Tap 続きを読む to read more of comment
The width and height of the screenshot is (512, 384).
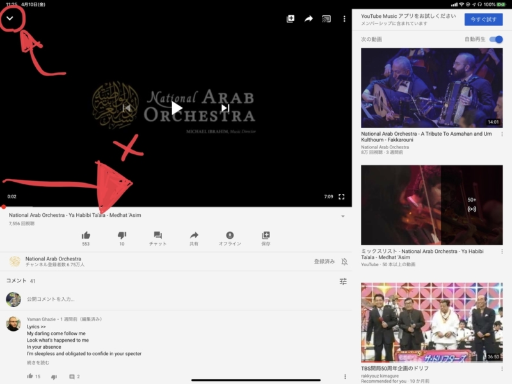click(x=38, y=362)
